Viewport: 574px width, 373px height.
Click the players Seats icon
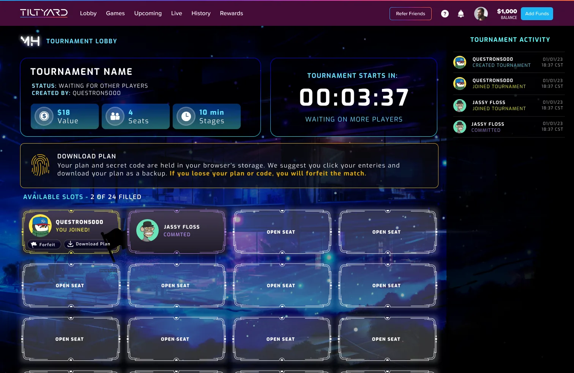pyautogui.click(x=115, y=116)
